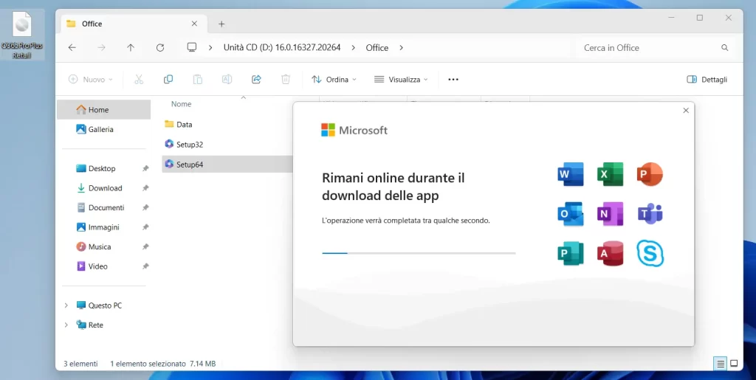Expand chevron after Unità CD breadcrumb

354,48
